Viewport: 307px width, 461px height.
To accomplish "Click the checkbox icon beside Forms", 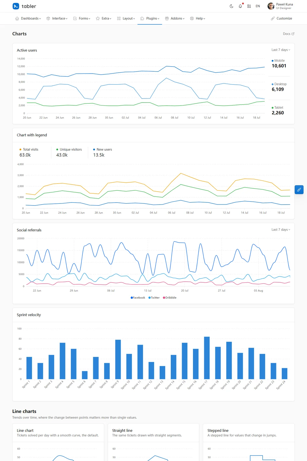I will (x=75, y=18).
